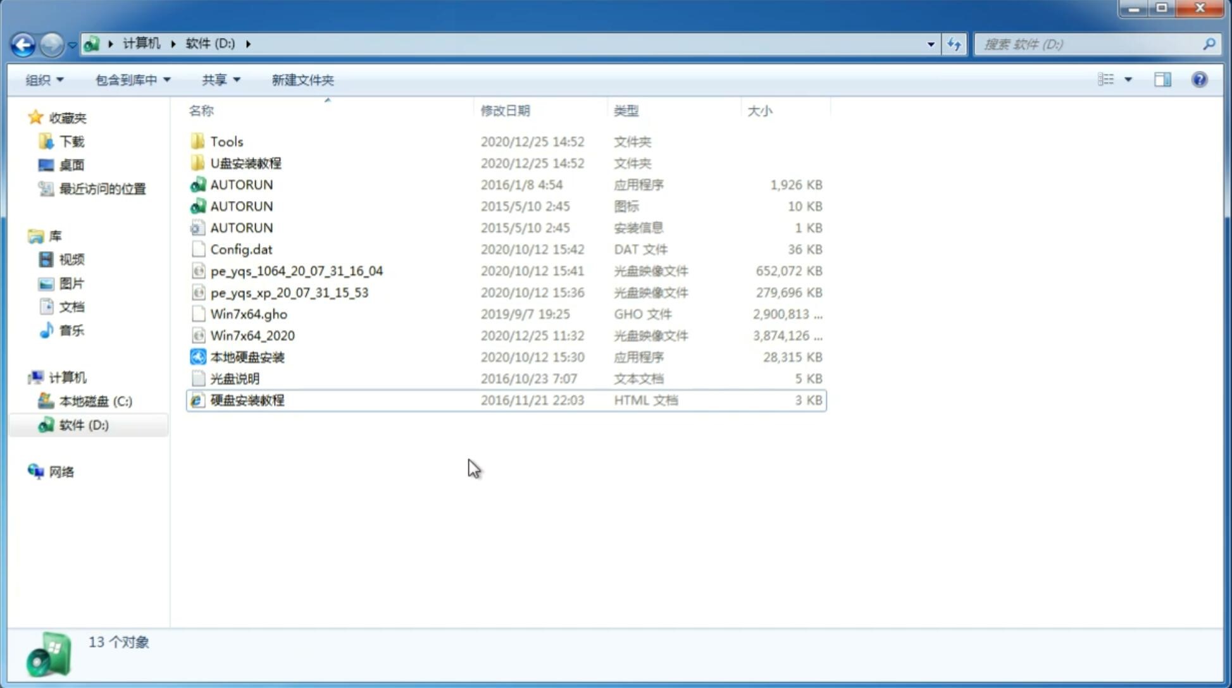Click 包含到库中 dropdown arrow

click(x=166, y=80)
